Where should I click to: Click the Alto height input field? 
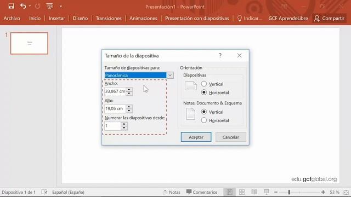pos(115,108)
